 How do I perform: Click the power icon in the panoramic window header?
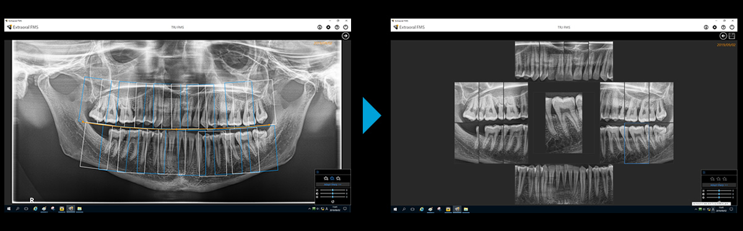pos(345,27)
